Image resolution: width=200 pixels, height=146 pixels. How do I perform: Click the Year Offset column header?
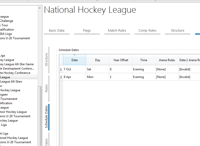click(x=121, y=60)
